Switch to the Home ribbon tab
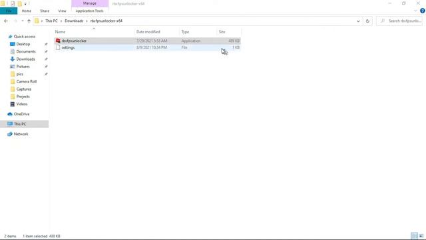This screenshot has height=240, width=426. [27, 11]
